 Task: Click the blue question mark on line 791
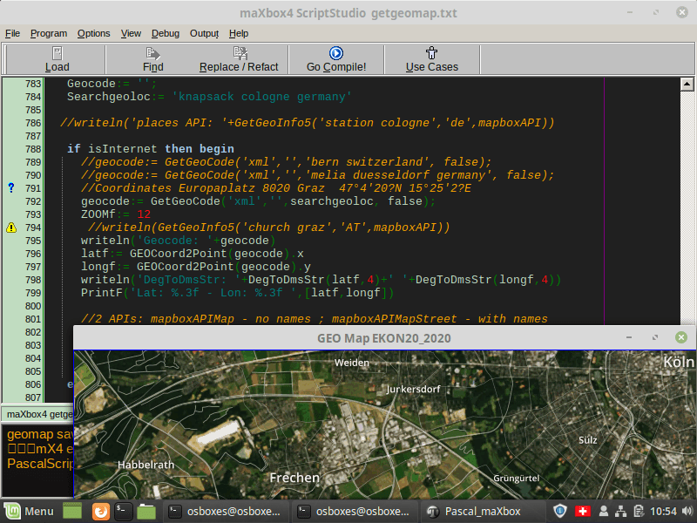pyautogui.click(x=11, y=188)
